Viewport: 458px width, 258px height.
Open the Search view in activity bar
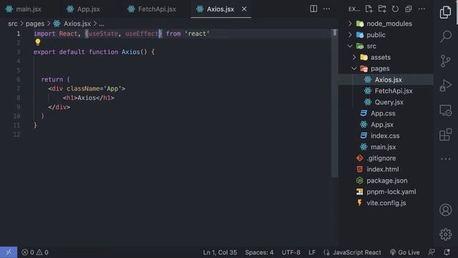pos(445,37)
